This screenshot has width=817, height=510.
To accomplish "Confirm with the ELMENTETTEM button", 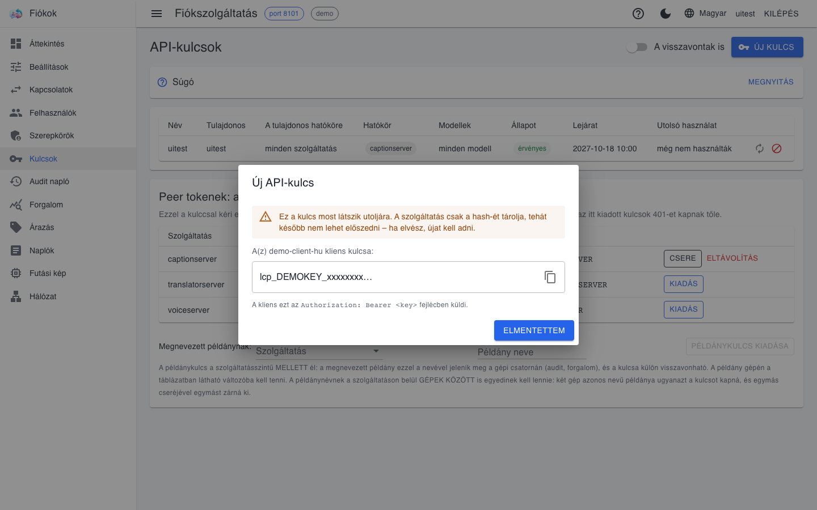I will (534, 330).
